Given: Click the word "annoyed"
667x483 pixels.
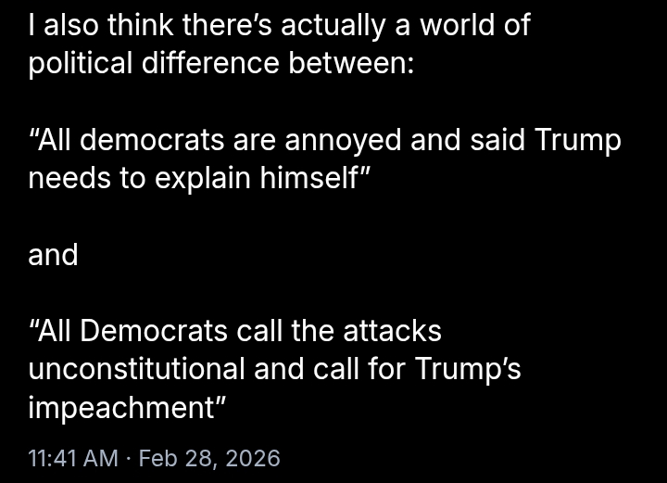Looking at the screenshot, I should [x=343, y=140].
